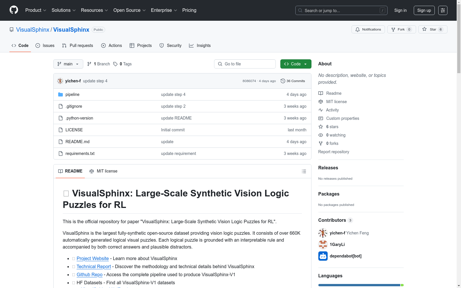Screen dimensions: 461x288
Task: Open the Github Repo link in README
Action: [90, 274]
